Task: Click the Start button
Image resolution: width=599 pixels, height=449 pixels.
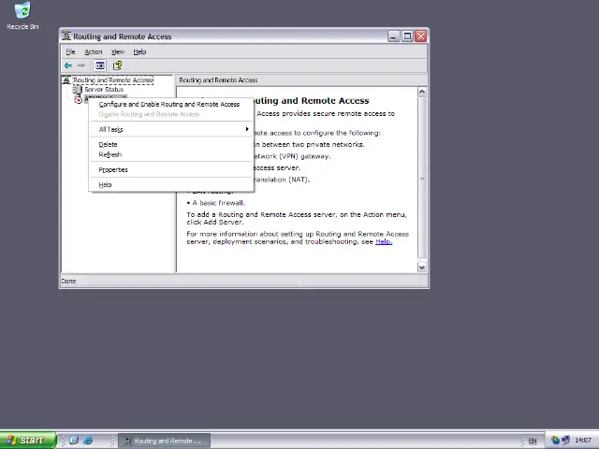Action: point(24,440)
